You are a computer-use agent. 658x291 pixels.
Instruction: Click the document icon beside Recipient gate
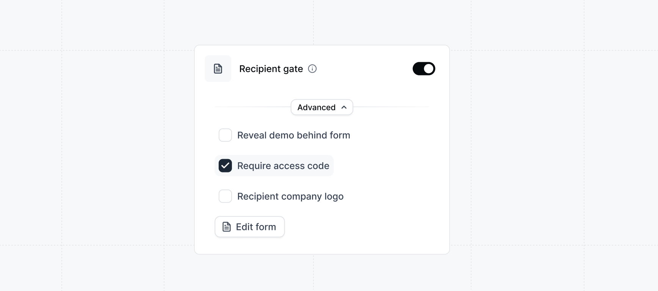click(x=218, y=69)
